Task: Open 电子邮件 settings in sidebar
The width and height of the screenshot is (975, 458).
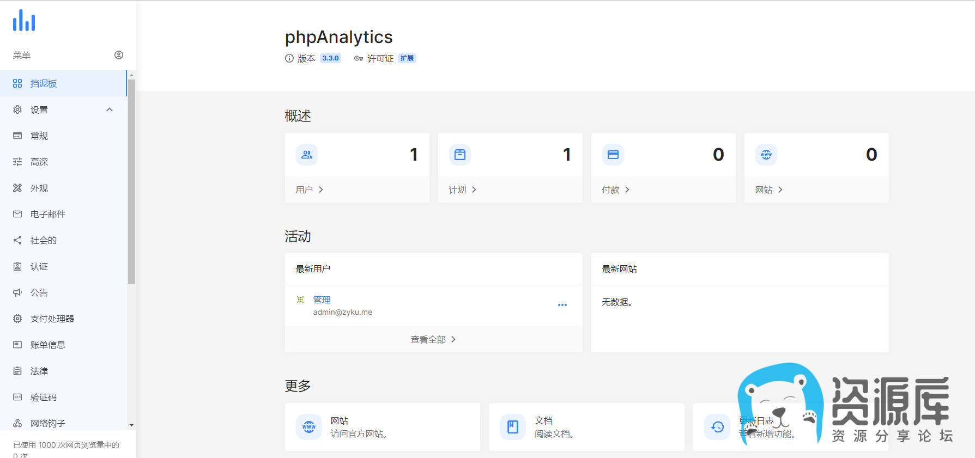Action: point(48,214)
